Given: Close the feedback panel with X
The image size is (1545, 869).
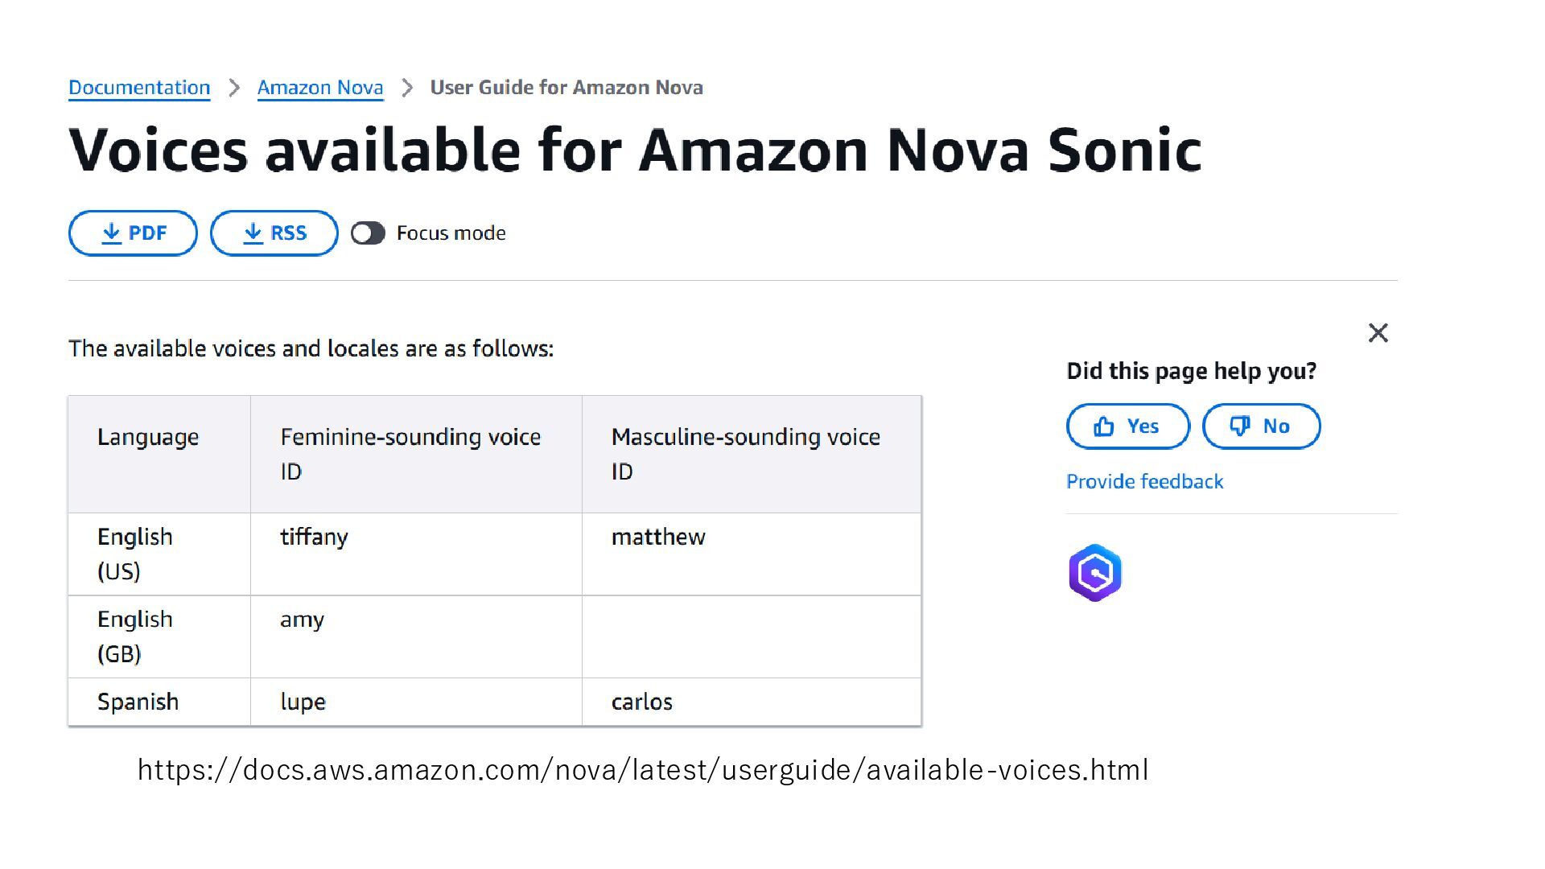Looking at the screenshot, I should point(1378,332).
